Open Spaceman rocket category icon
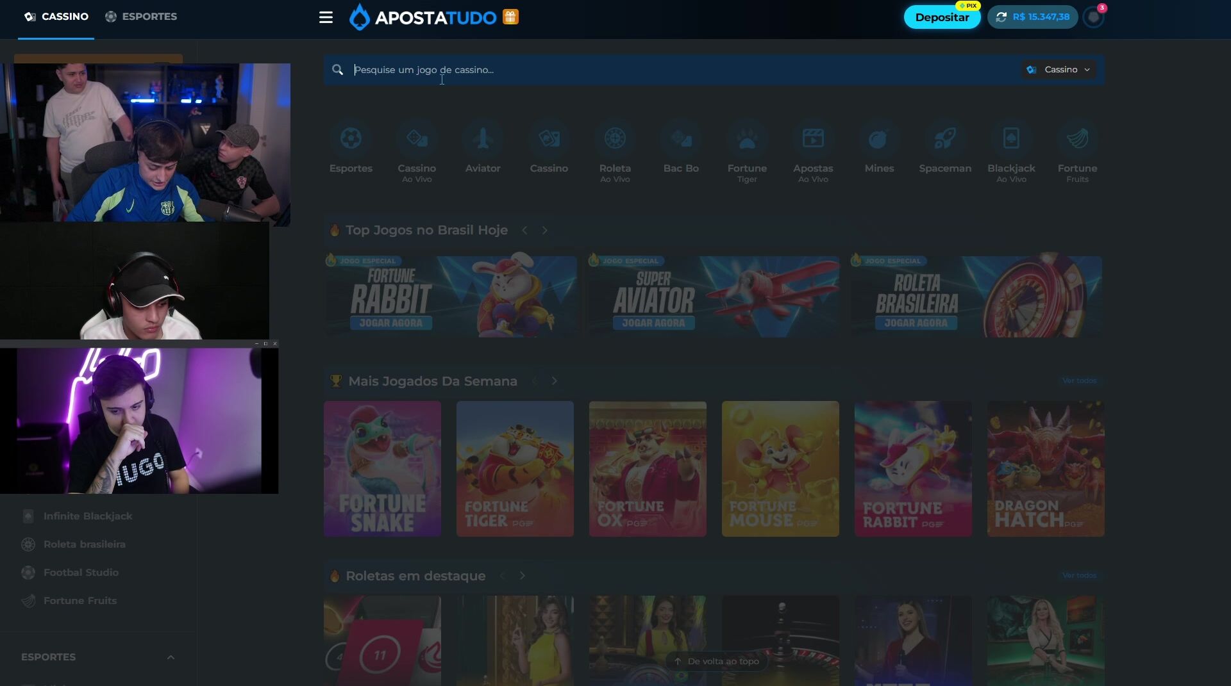The height and width of the screenshot is (686, 1231). click(x=945, y=138)
